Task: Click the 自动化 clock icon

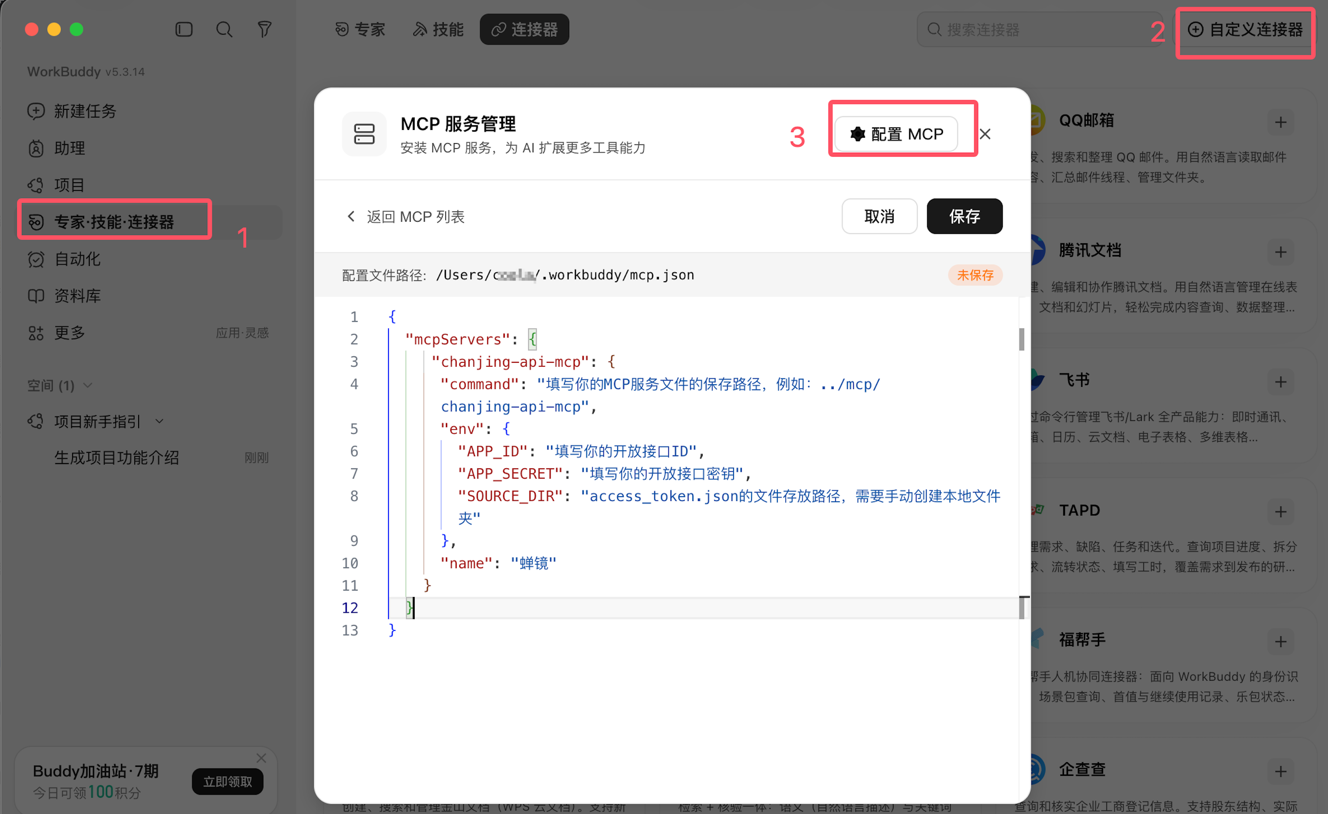Action: coord(36,259)
